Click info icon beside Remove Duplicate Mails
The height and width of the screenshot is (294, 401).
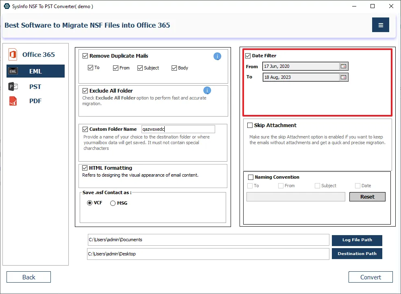click(217, 56)
